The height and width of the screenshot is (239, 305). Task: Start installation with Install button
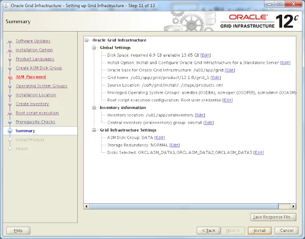[x=260, y=230]
